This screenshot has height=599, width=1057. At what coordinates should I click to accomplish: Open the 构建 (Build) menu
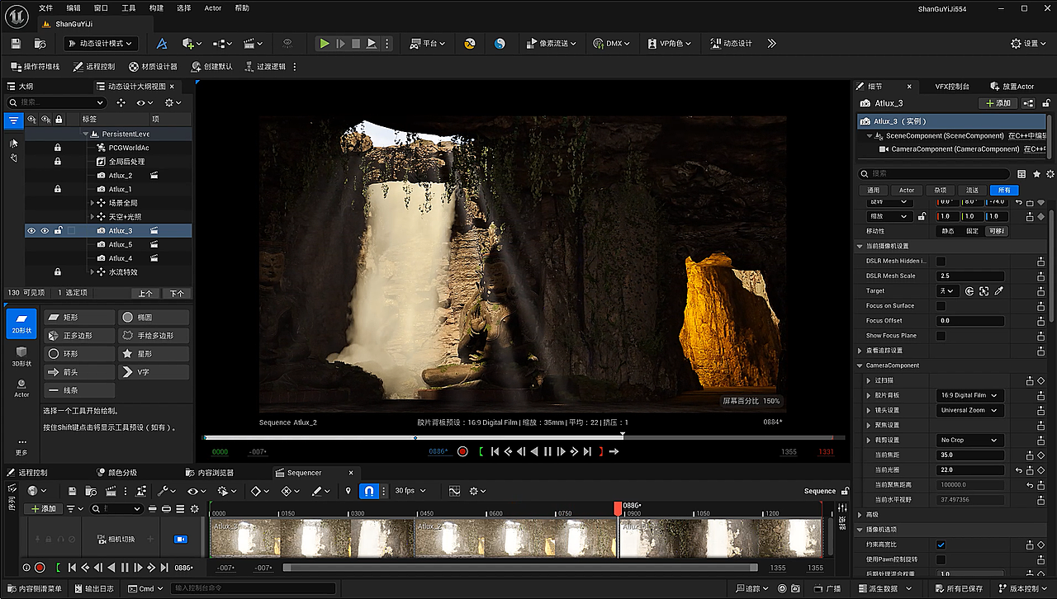tap(156, 7)
